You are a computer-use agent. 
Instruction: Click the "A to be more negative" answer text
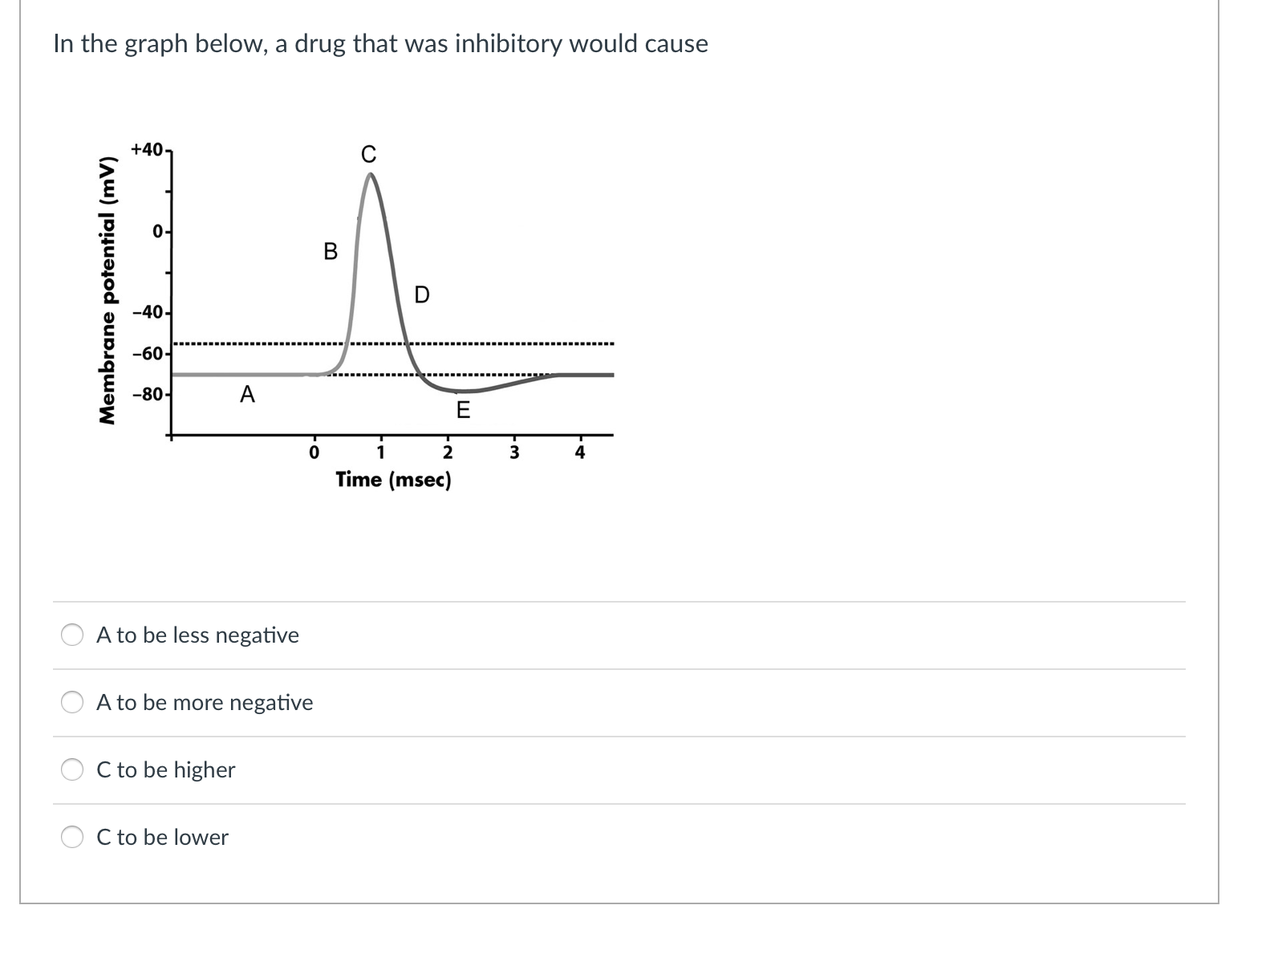205,703
